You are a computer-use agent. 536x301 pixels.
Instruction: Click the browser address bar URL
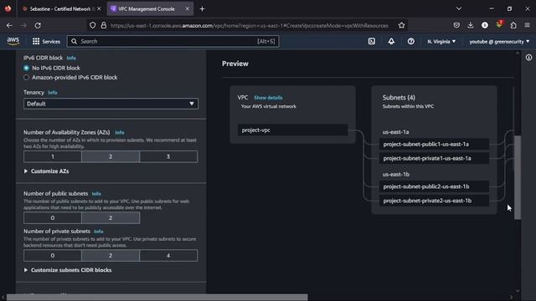tap(250, 26)
